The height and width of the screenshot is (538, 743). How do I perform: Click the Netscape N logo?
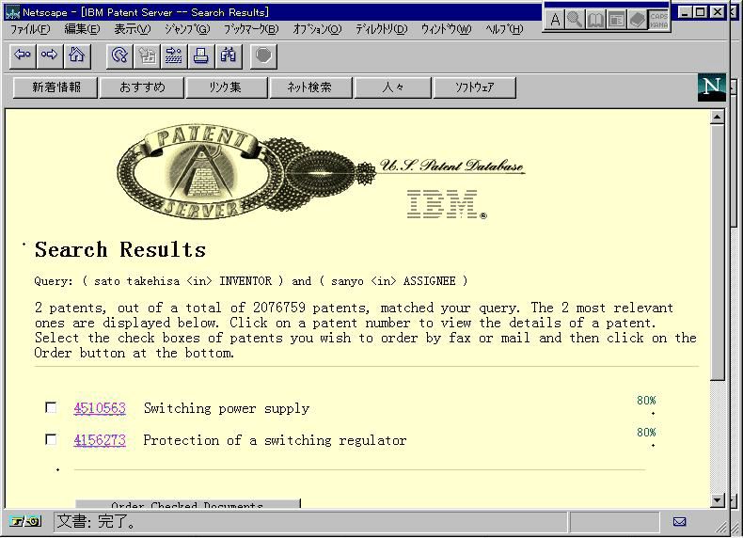712,87
